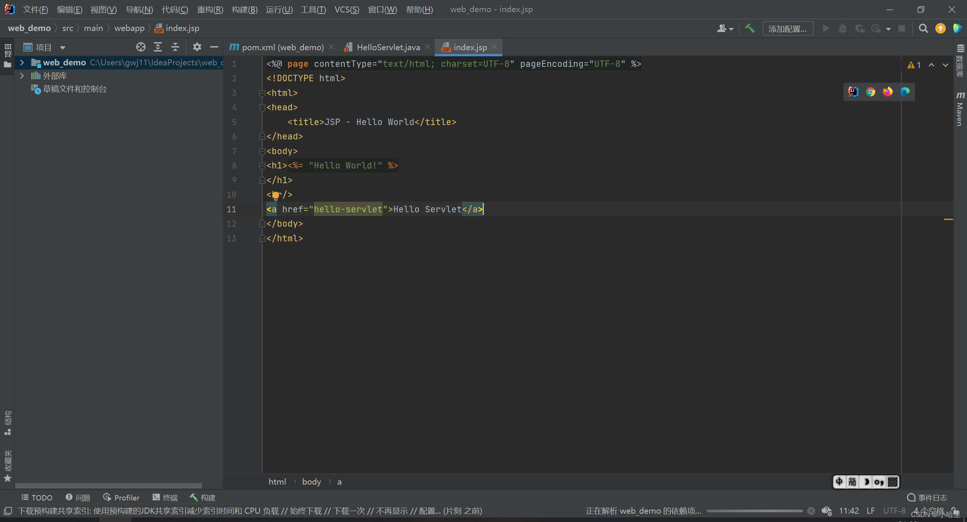This screenshot has height=522, width=967.
Task: Close the index.jsp tab
Action: (x=494, y=47)
